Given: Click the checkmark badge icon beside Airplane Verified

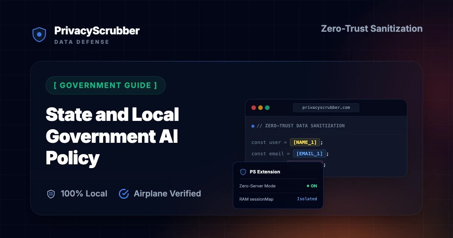Looking at the screenshot, I should [x=124, y=194].
